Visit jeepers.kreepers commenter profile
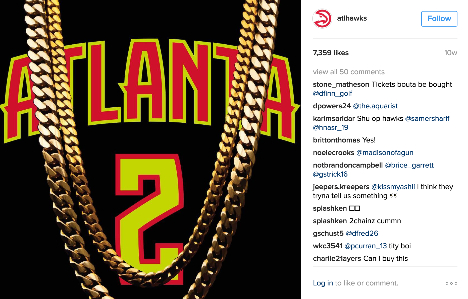 pos(341,187)
